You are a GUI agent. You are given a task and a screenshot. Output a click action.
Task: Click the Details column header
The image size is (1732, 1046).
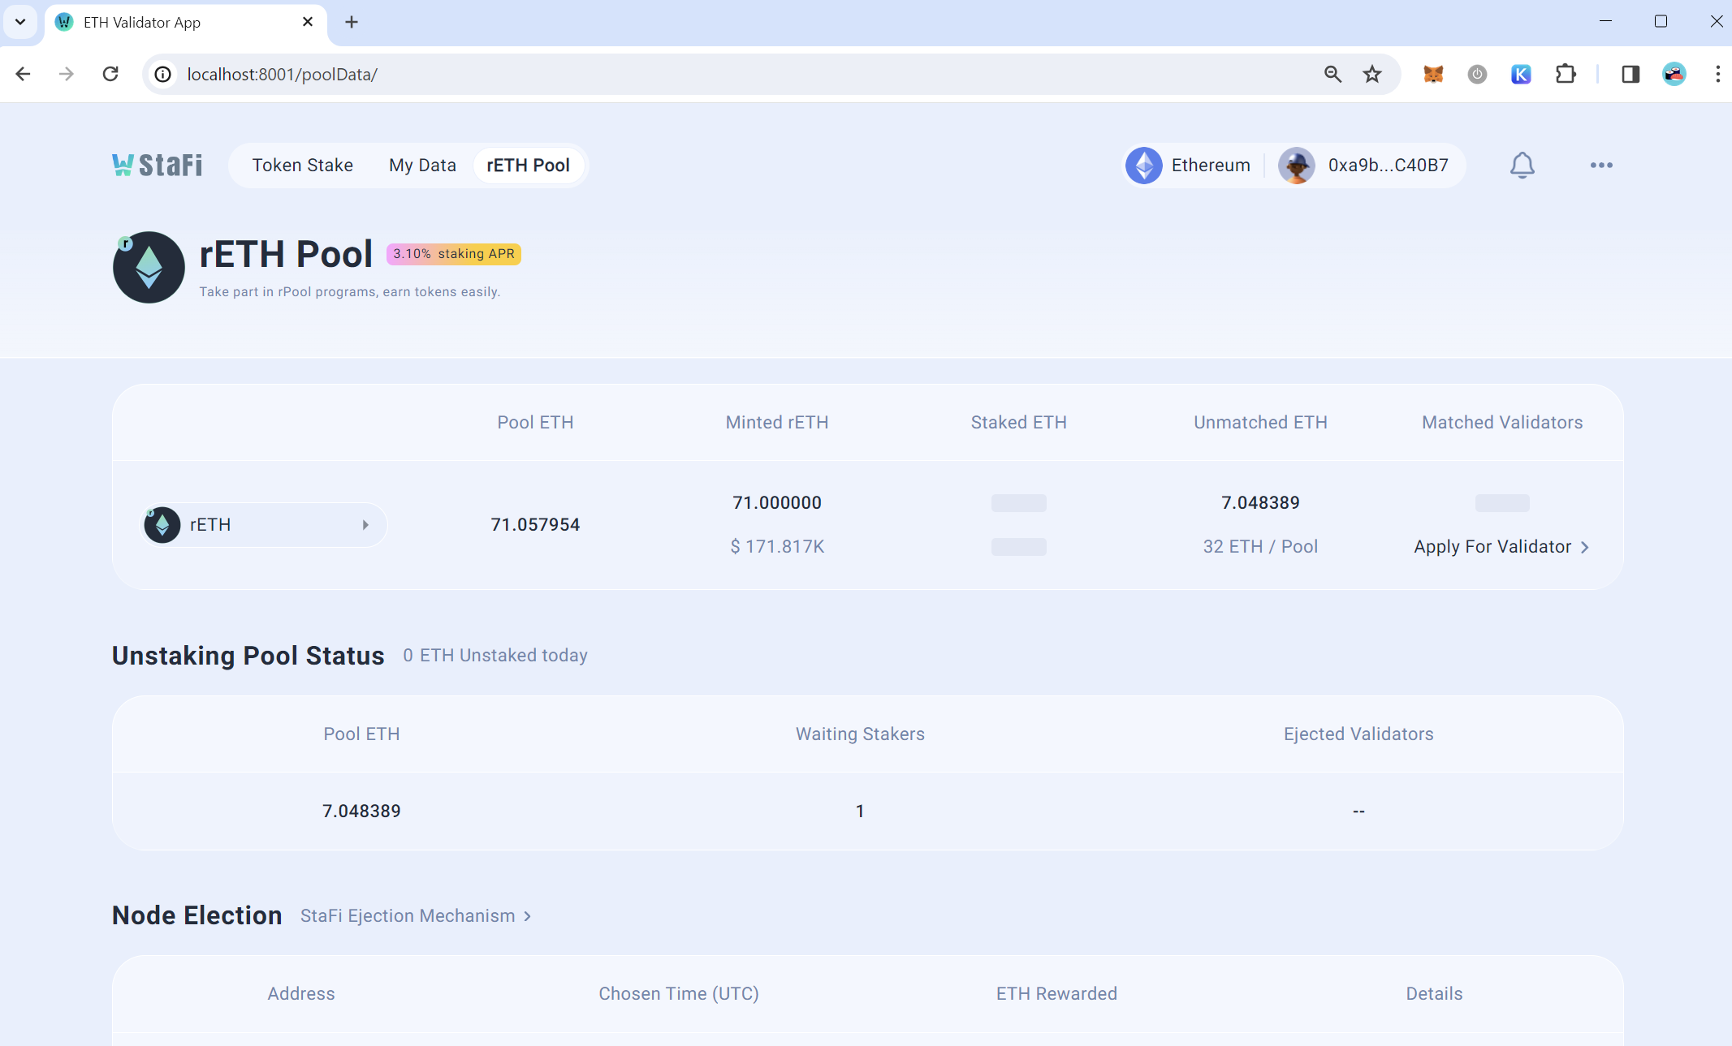[1434, 994]
